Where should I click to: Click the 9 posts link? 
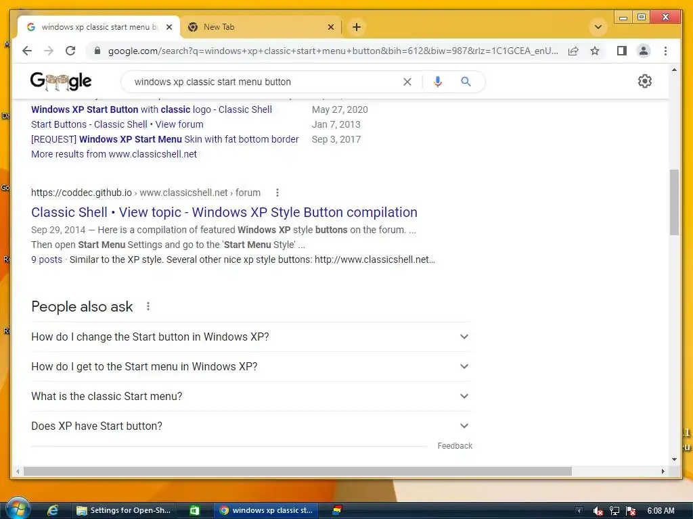coord(47,259)
